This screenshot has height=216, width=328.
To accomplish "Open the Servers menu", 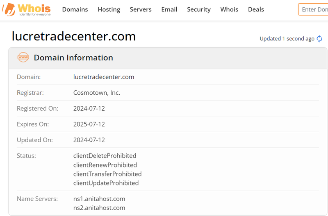I will click(x=141, y=9).
